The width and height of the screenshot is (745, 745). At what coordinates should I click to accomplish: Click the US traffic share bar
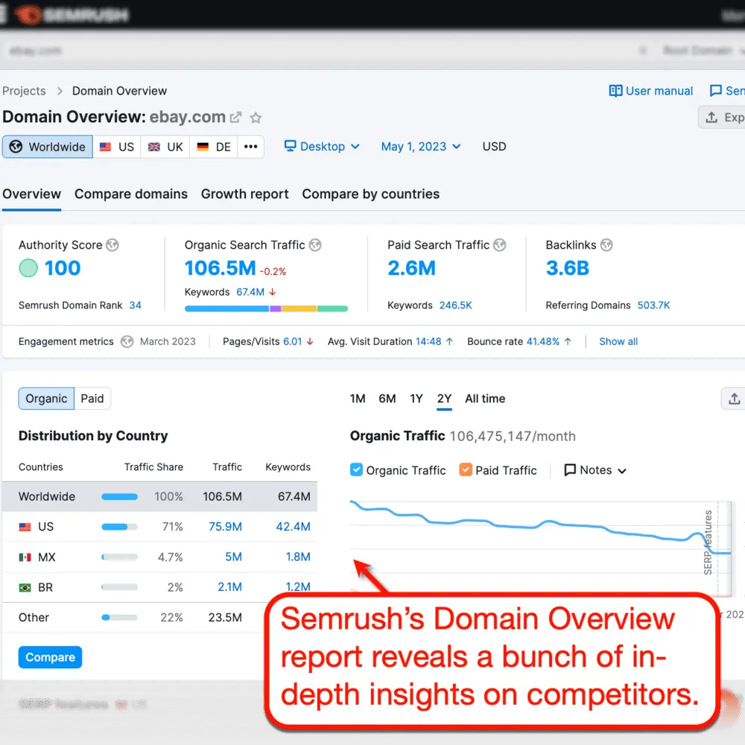coord(119,527)
